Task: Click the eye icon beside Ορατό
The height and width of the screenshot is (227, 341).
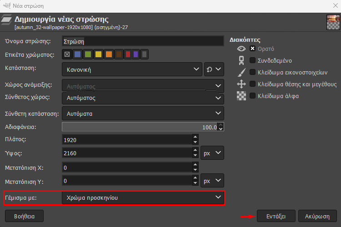Action: 241,49
